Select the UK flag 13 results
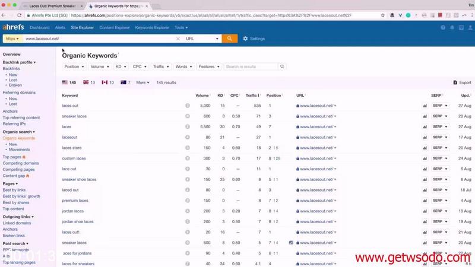The width and height of the screenshot is (475, 267). (x=89, y=82)
